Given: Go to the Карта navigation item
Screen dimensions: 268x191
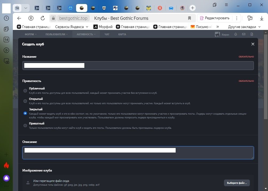Looking at the screenshot, I should pos(122,34).
